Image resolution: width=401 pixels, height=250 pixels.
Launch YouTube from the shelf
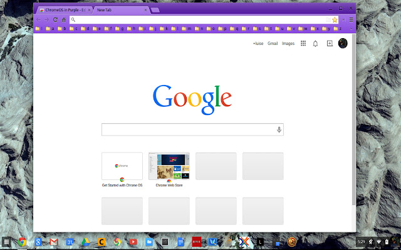[x=133, y=242]
